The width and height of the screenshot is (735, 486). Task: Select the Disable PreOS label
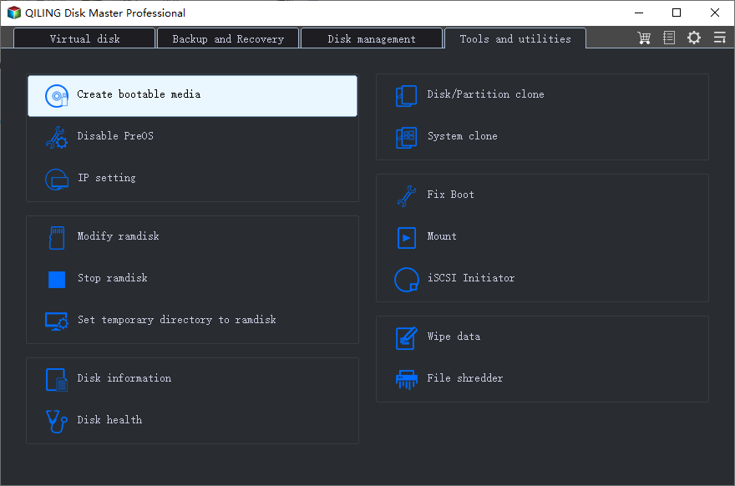click(115, 136)
